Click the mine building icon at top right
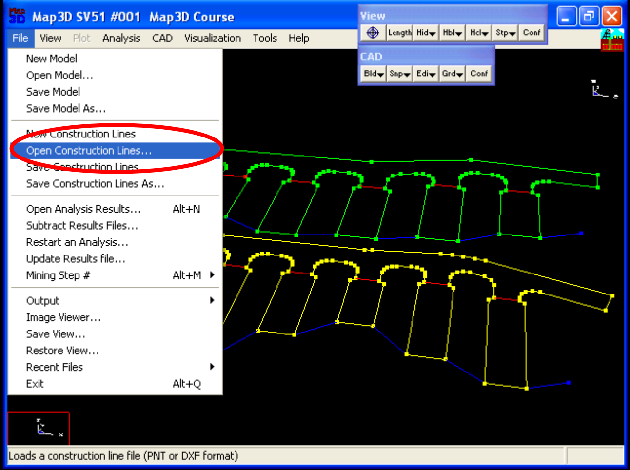This screenshot has height=470, width=630. point(612,40)
